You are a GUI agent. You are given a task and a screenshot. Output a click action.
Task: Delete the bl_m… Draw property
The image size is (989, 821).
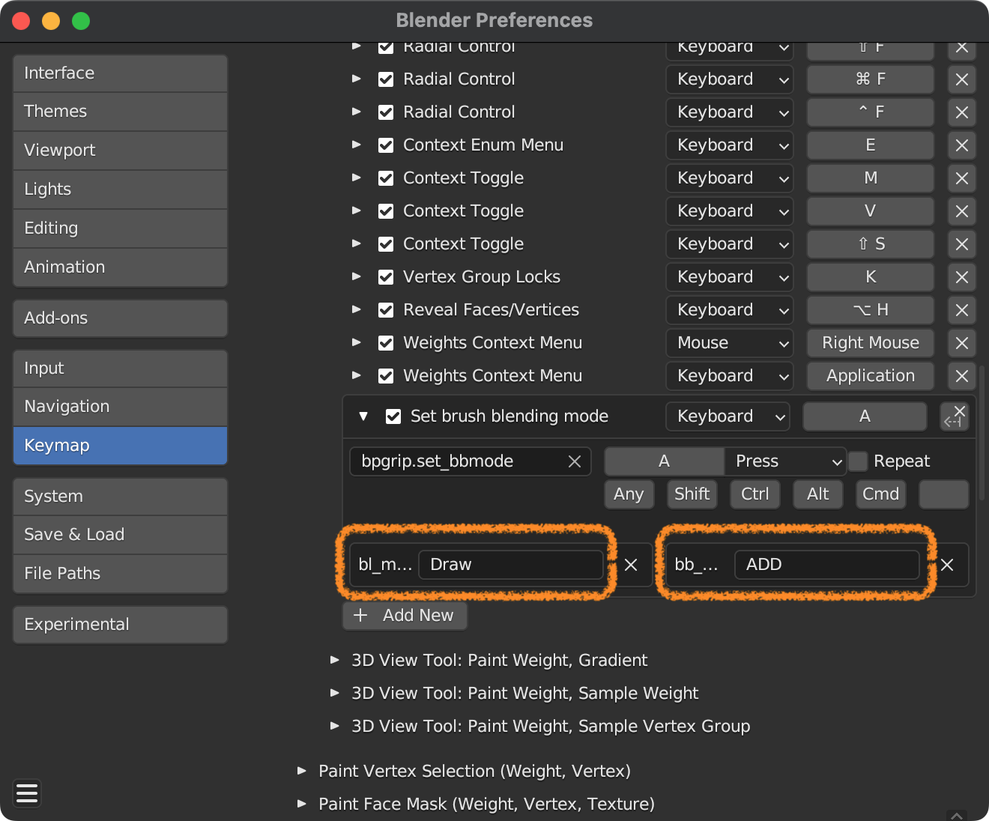pos(631,565)
